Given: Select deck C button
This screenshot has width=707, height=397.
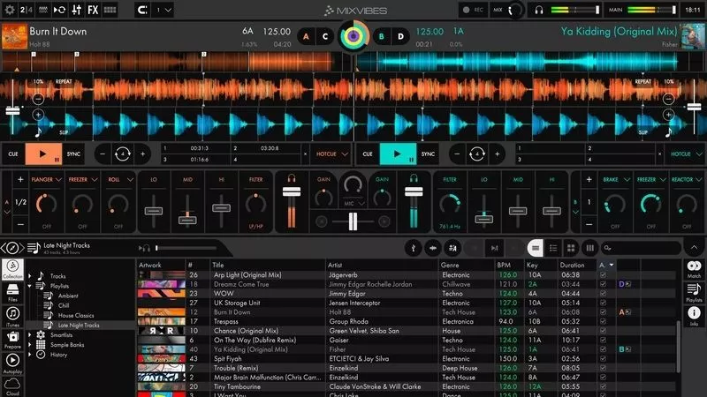Looking at the screenshot, I should [x=325, y=36].
